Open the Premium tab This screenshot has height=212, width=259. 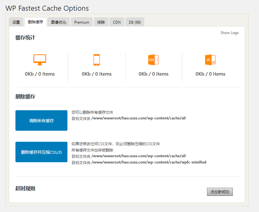(x=82, y=22)
